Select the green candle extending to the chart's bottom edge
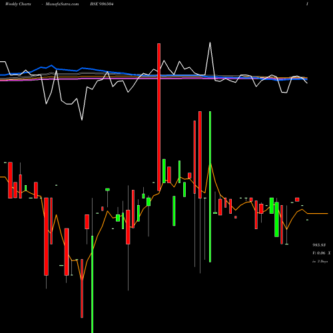Viewport: 333px width, 333px height. [92, 284]
